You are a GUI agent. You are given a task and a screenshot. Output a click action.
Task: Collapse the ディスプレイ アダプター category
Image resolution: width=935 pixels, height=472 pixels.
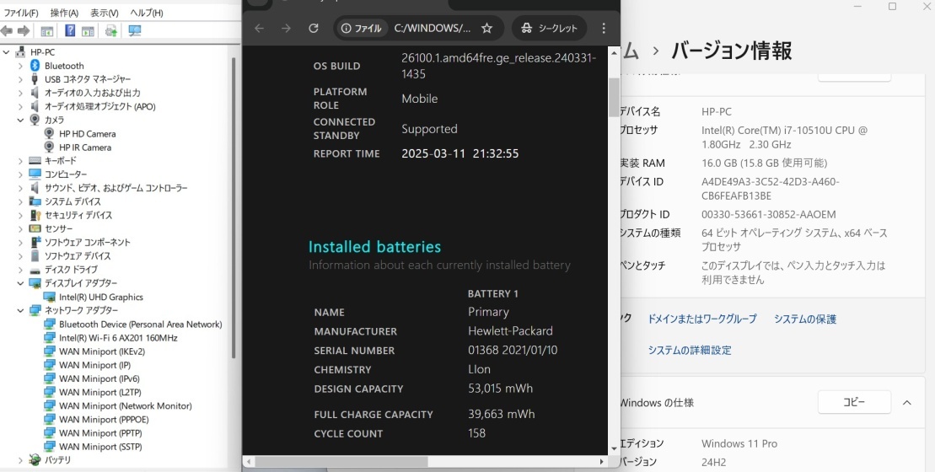click(x=20, y=283)
